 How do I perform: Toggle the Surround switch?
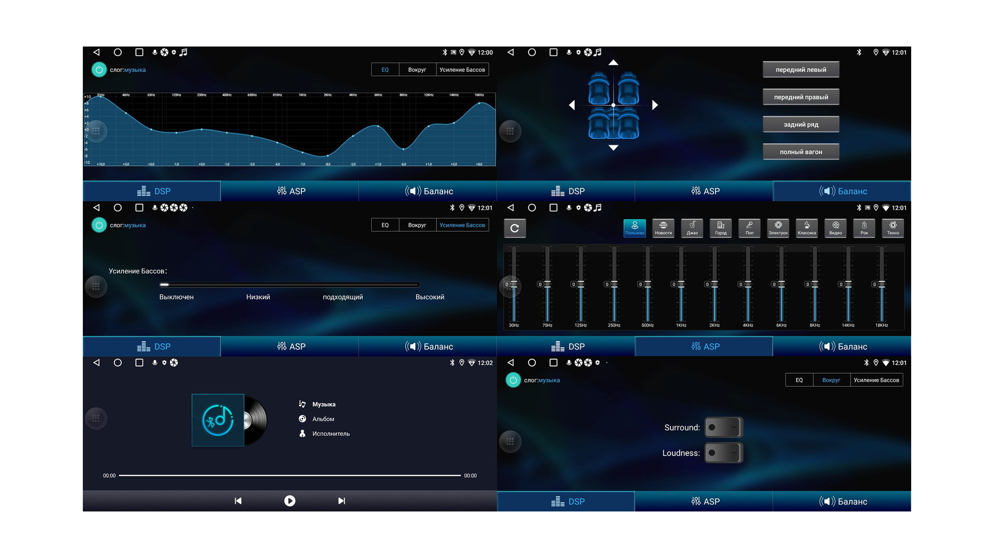[x=723, y=428]
